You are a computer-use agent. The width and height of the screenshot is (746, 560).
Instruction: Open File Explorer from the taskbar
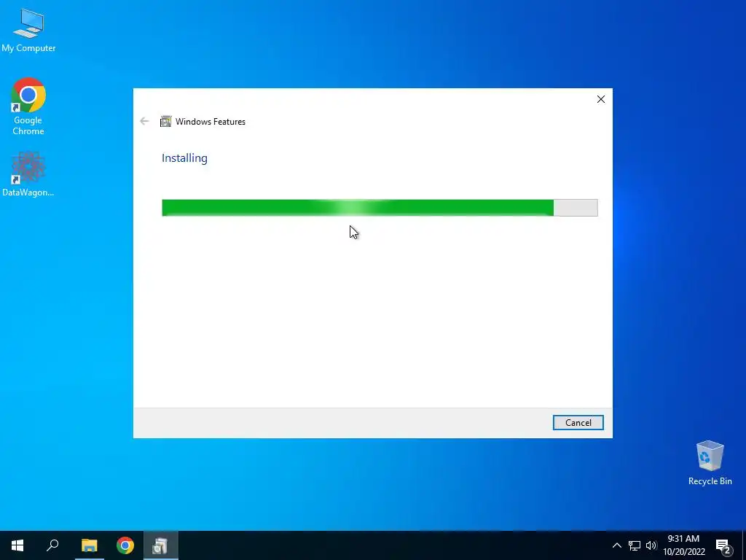click(x=89, y=545)
